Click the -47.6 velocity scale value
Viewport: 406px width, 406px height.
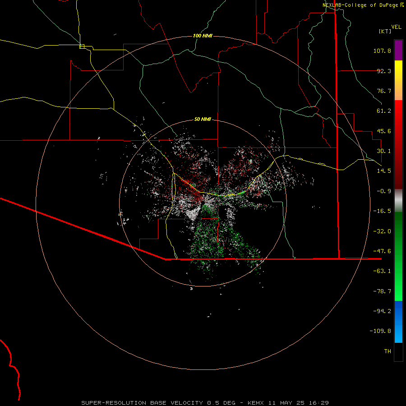pos(382,251)
